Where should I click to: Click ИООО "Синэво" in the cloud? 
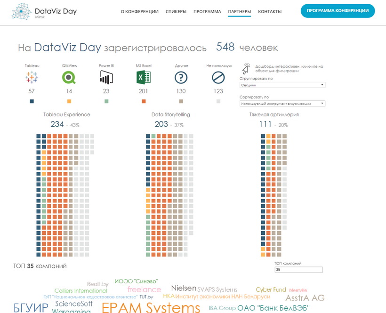coord(136,281)
